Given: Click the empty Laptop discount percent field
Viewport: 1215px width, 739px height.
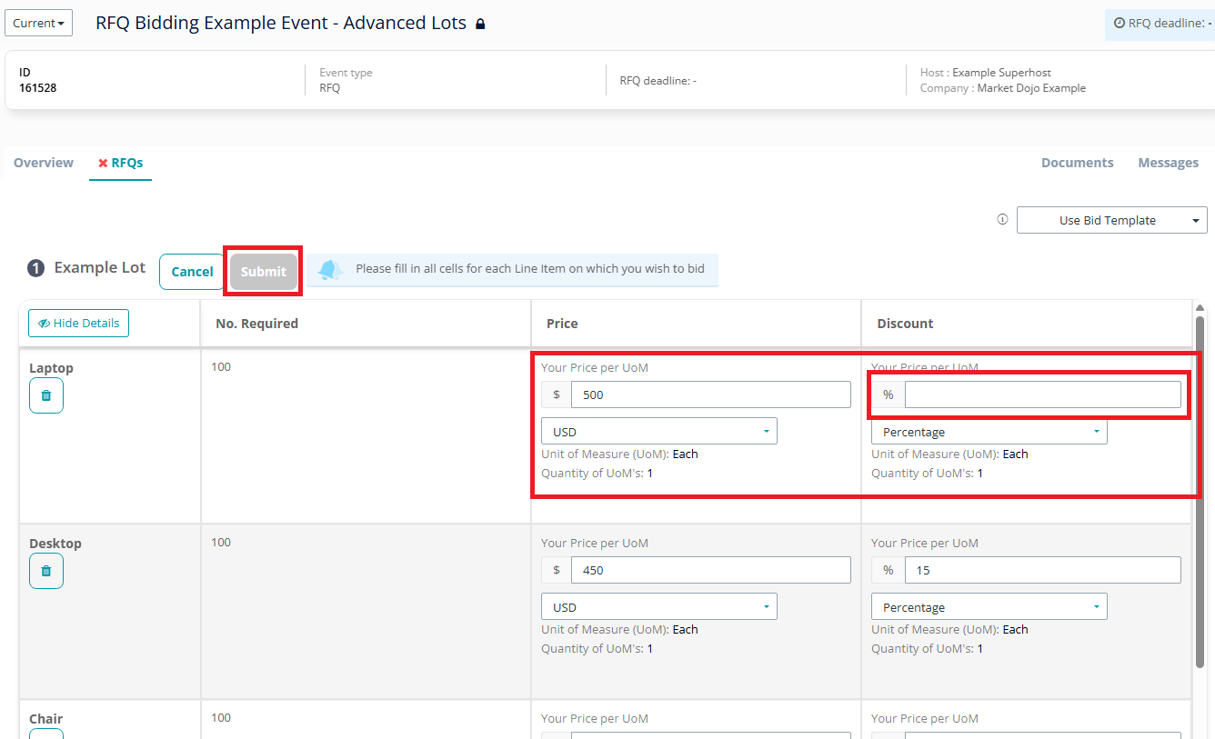Looking at the screenshot, I should [1043, 394].
